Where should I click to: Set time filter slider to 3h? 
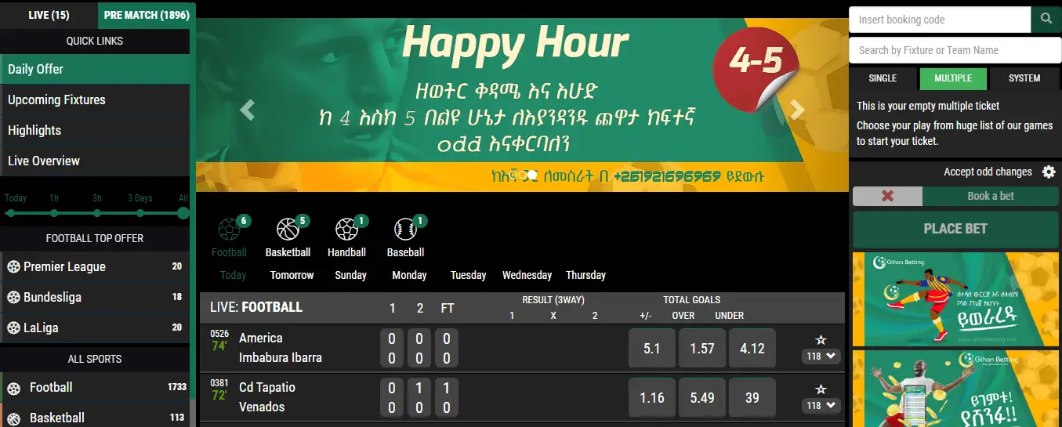[x=97, y=212]
